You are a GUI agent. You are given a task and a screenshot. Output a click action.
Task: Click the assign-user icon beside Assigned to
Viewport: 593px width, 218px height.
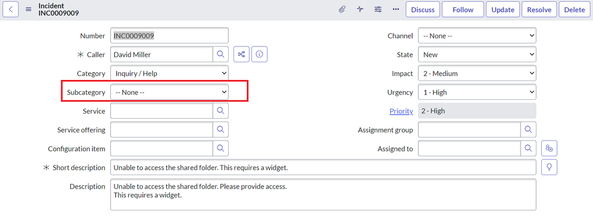549,149
